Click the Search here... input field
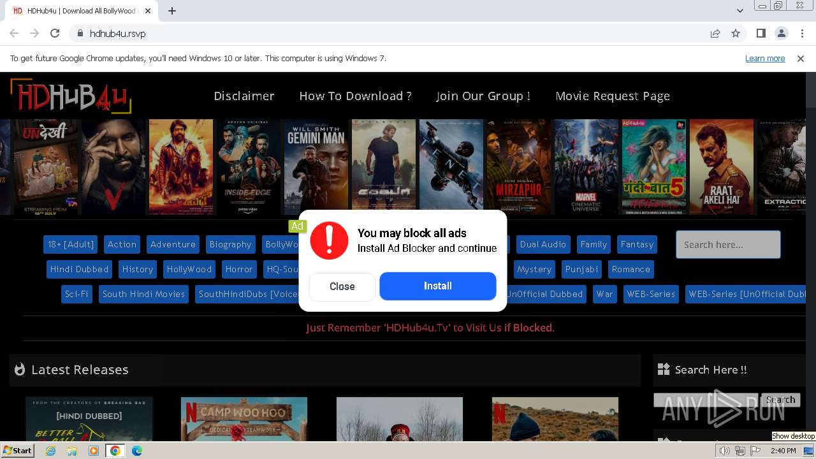This screenshot has height=459, width=816. pos(728,245)
